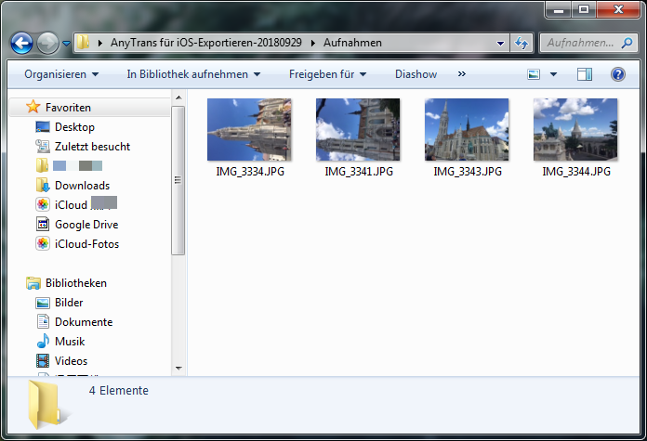Open In Bibliothek aufnehmen menu
Viewport: 647px width, 441px height.
tap(193, 74)
